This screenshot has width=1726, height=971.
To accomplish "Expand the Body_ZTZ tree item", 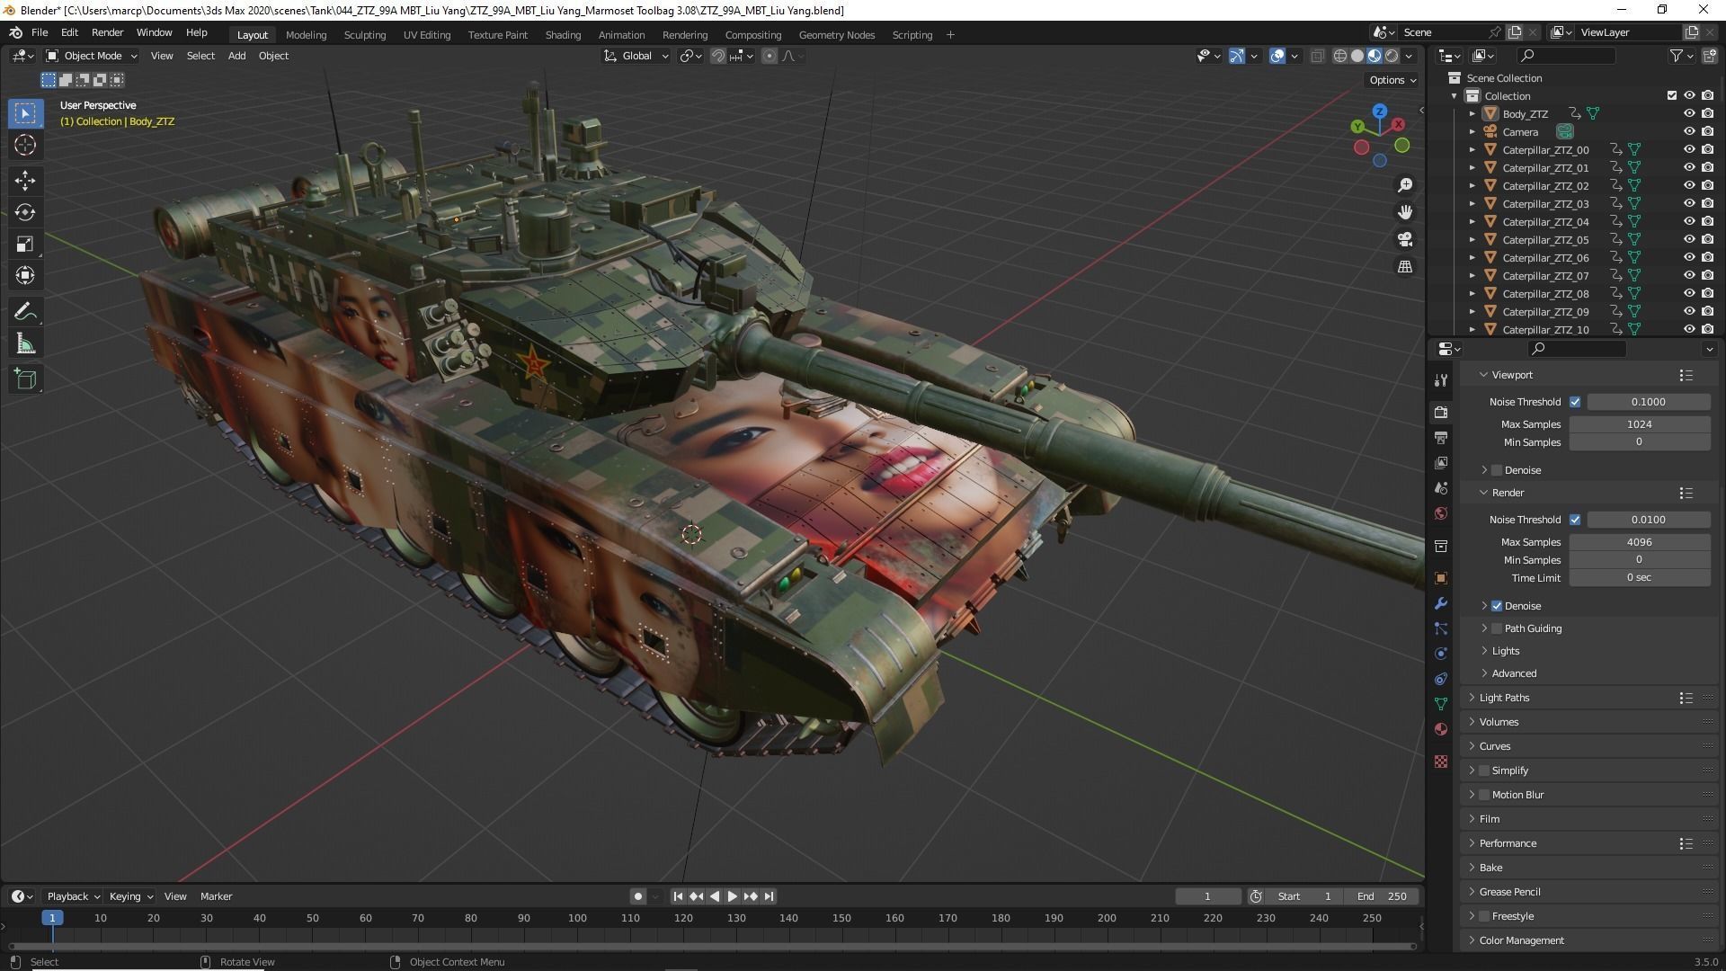I will click(1472, 114).
